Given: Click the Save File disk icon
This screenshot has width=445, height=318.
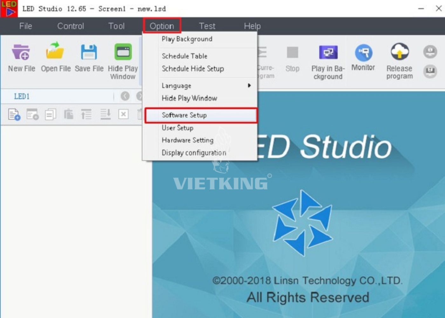Looking at the screenshot, I should coord(89,52).
